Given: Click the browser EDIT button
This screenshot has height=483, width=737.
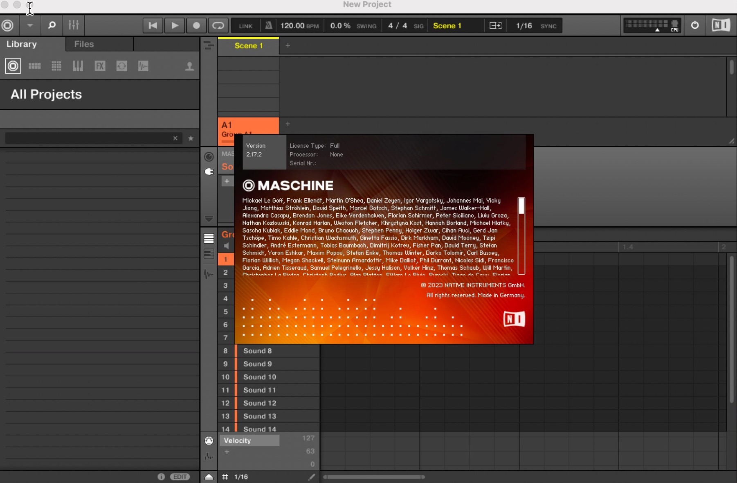Looking at the screenshot, I should click(180, 477).
